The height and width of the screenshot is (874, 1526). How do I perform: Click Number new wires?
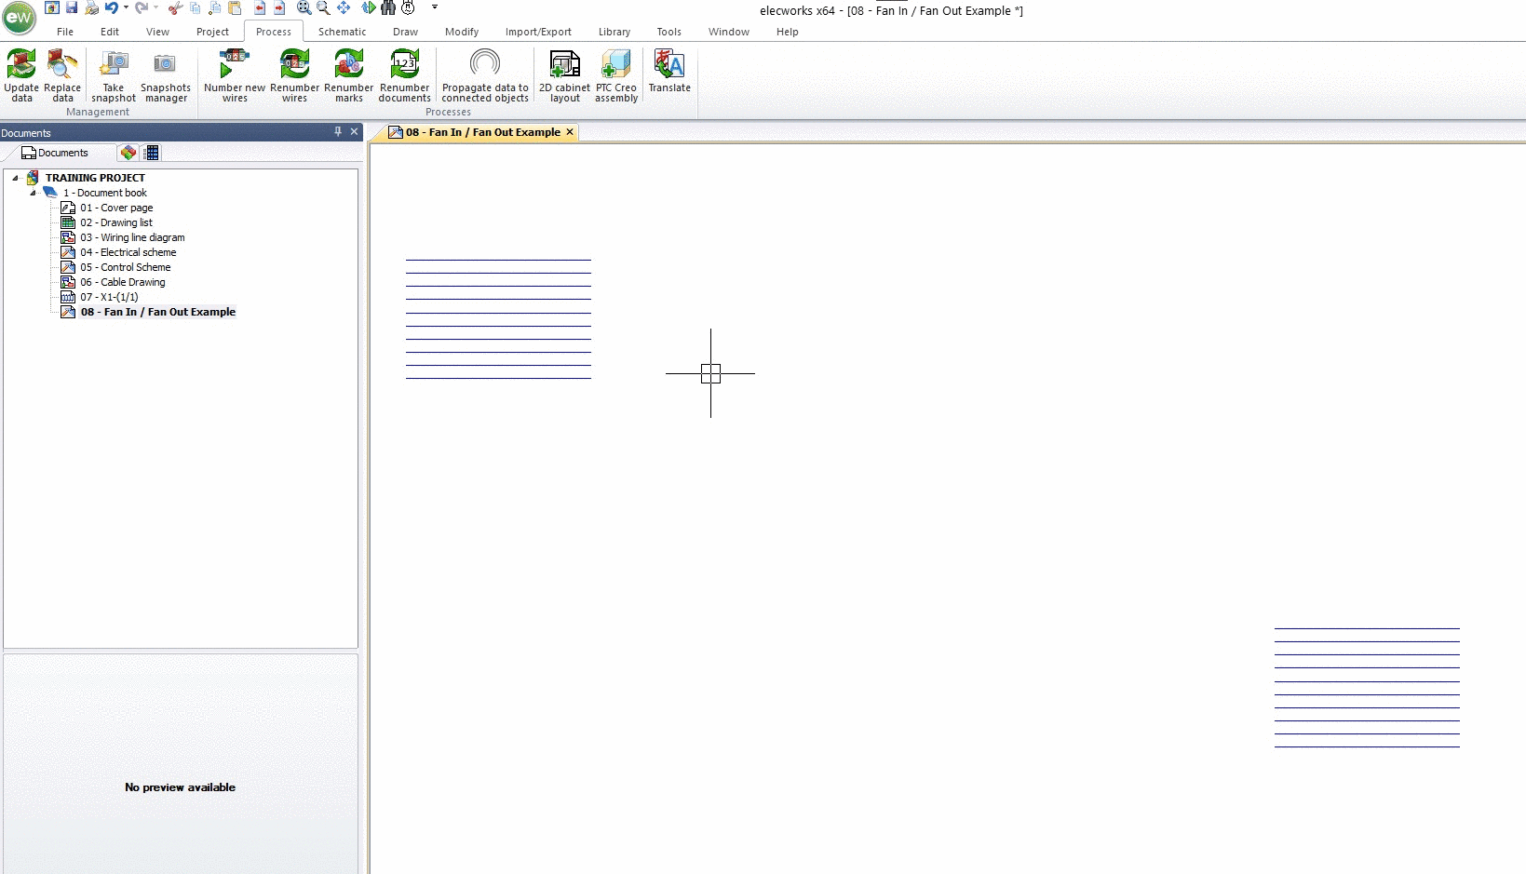click(x=235, y=75)
